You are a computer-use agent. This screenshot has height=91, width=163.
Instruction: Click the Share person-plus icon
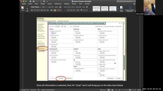pyautogui.click(x=134, y=4)
